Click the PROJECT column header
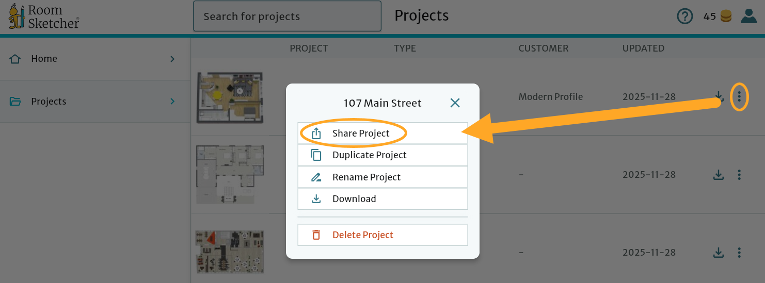This screenshot has width=765, height=283. (309, 48)
